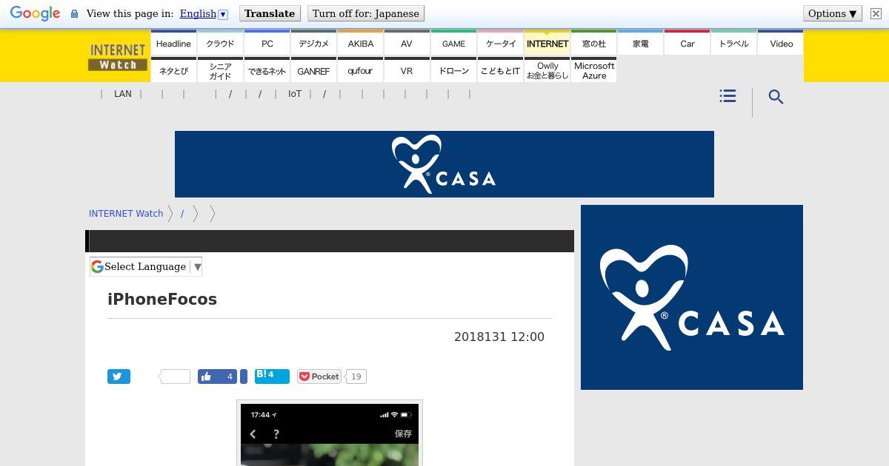This screenshot has height=466, width=889.
Task: Open the iPhone screenshot image
Action: (330, 434)
